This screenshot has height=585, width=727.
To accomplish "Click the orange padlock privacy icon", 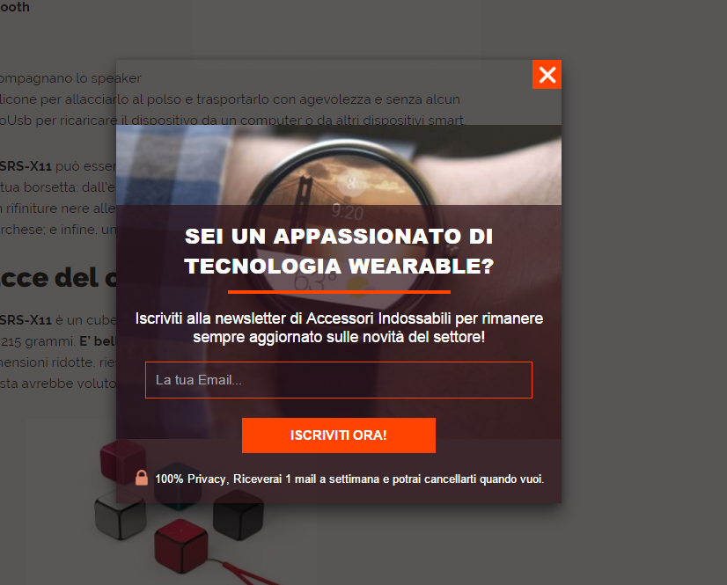I will click(x=142, y=478).
